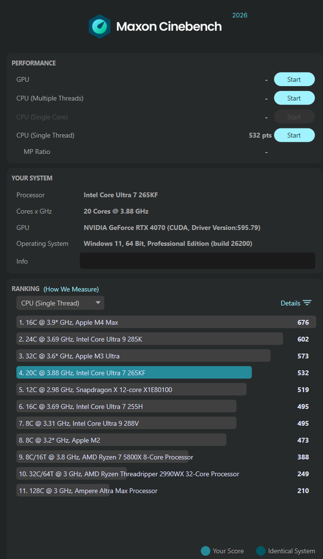
Task: Select the AMD Ryzen 7 5800X entry
Action: (166, 457)
